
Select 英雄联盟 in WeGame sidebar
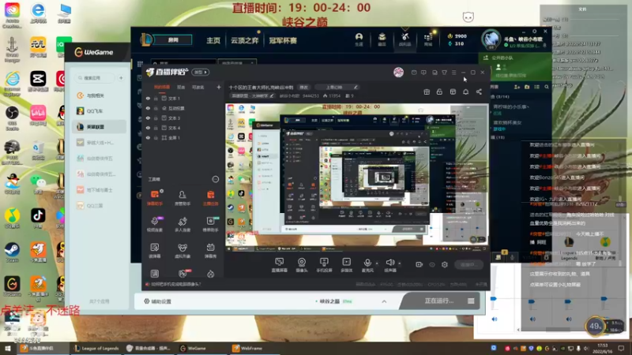click(100, 127)
